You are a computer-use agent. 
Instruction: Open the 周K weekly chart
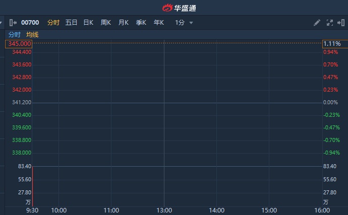coord(105,22)
